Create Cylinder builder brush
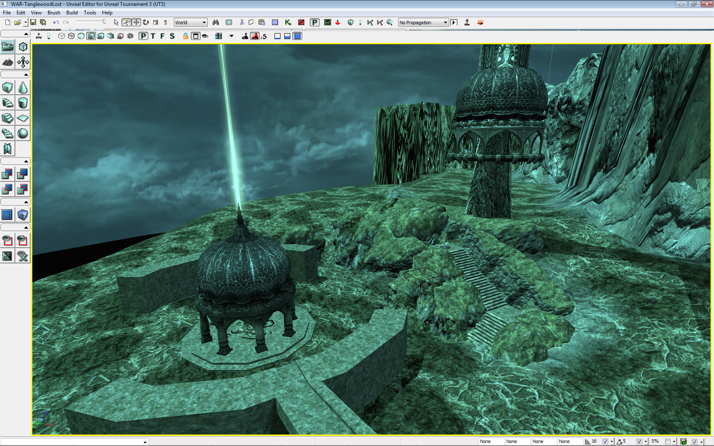The height and width of the screenshot is (446, 714). click(23, 103)
